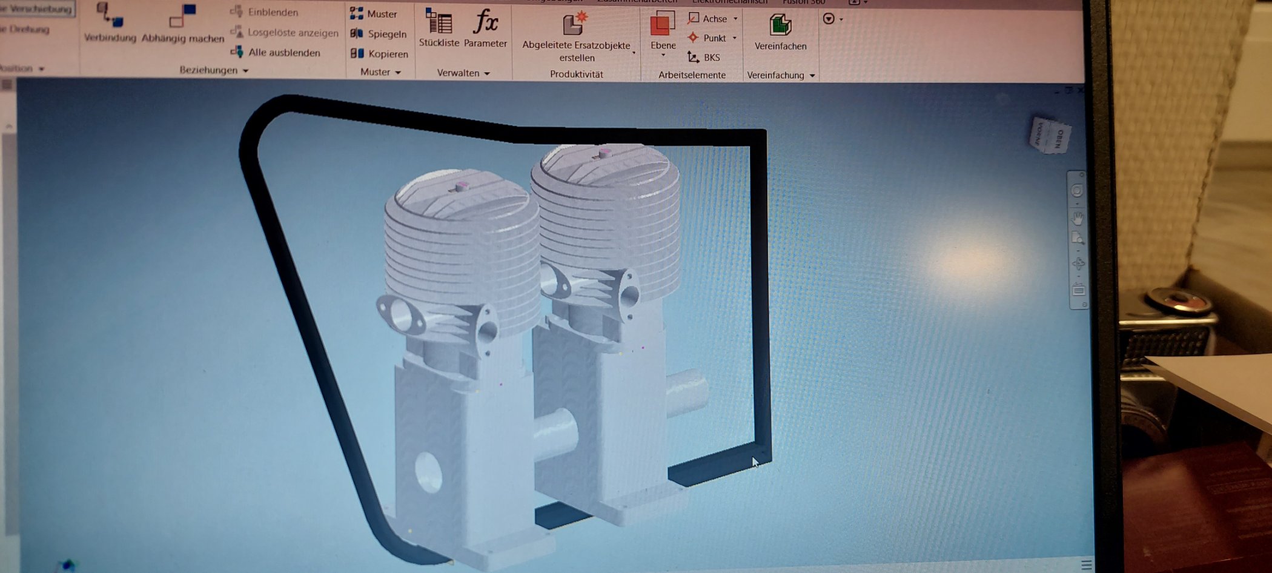Click the OBEN face of the ViewCube

pos(1059,138)
